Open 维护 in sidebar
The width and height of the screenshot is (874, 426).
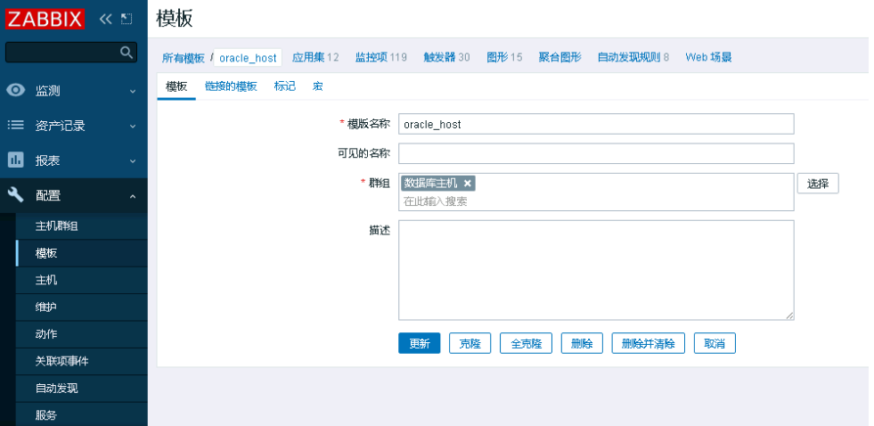(81, 307)
